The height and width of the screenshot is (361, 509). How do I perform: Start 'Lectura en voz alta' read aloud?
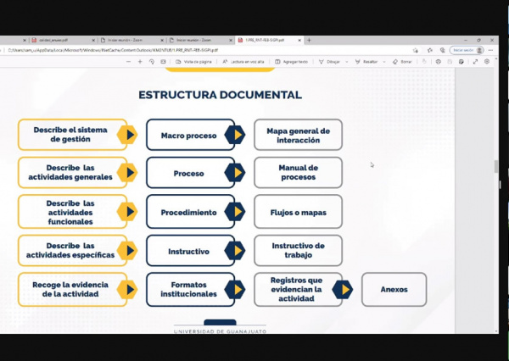tap(243, 62)
